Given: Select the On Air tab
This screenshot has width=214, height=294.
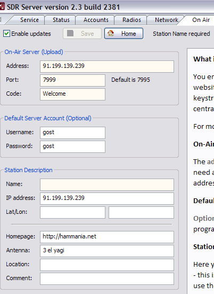Looking at the screenshot, I should coord(201,20).
